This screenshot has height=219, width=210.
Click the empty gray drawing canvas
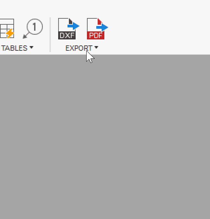tap(105, 137)
